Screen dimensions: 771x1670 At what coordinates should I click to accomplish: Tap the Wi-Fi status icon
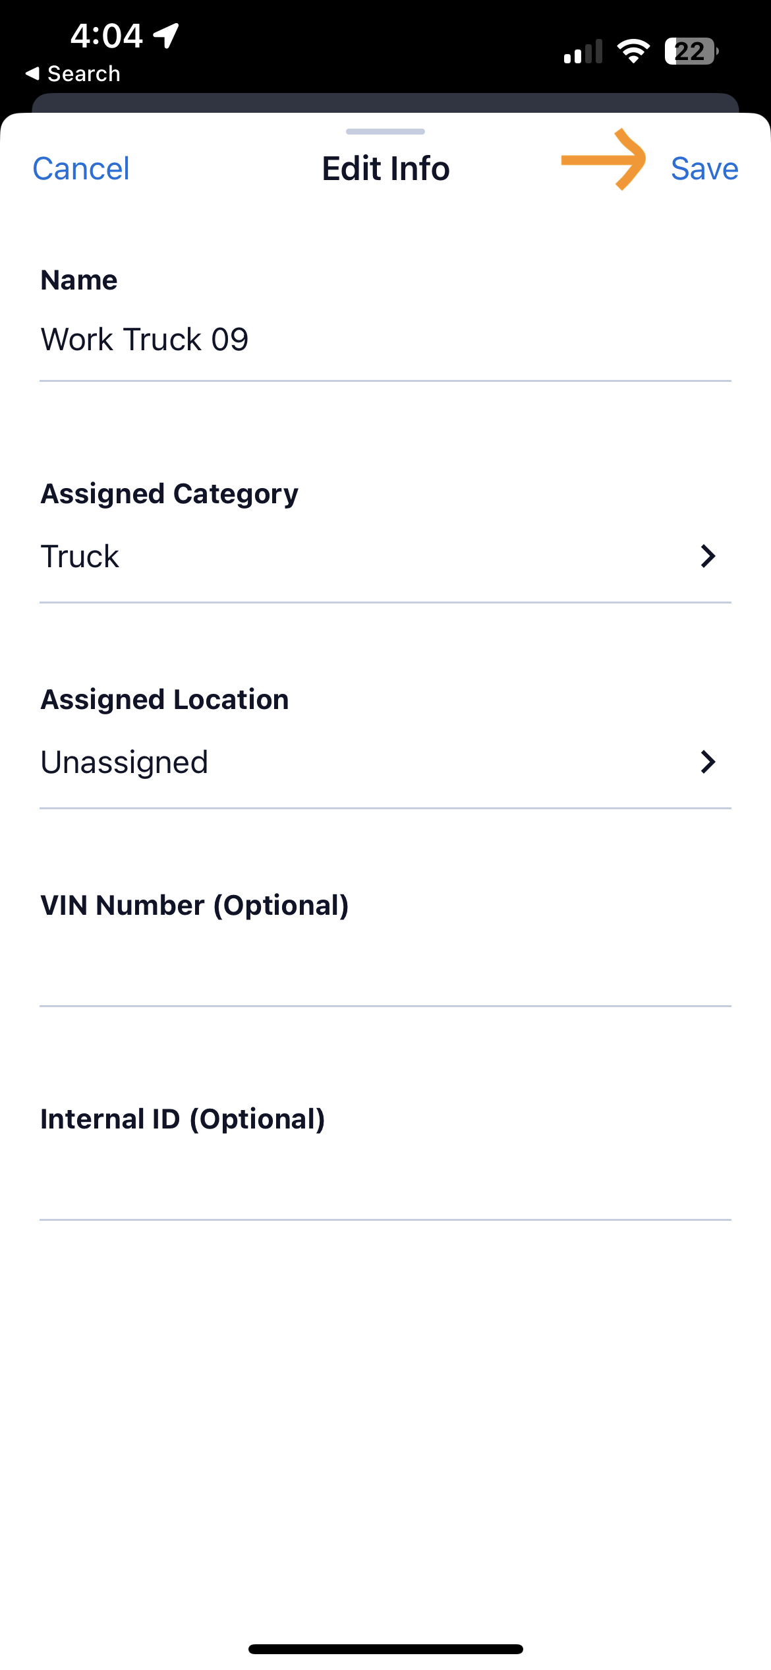(x=633, y=51)
